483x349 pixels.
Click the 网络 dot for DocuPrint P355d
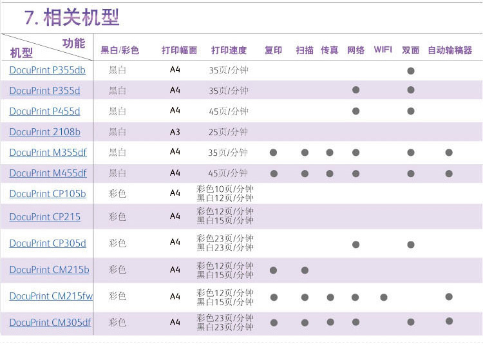[x=355, y=90]
